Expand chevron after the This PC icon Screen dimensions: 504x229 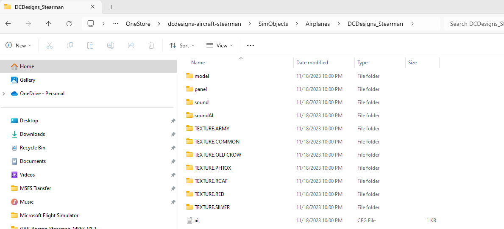[x=103, y=23]
